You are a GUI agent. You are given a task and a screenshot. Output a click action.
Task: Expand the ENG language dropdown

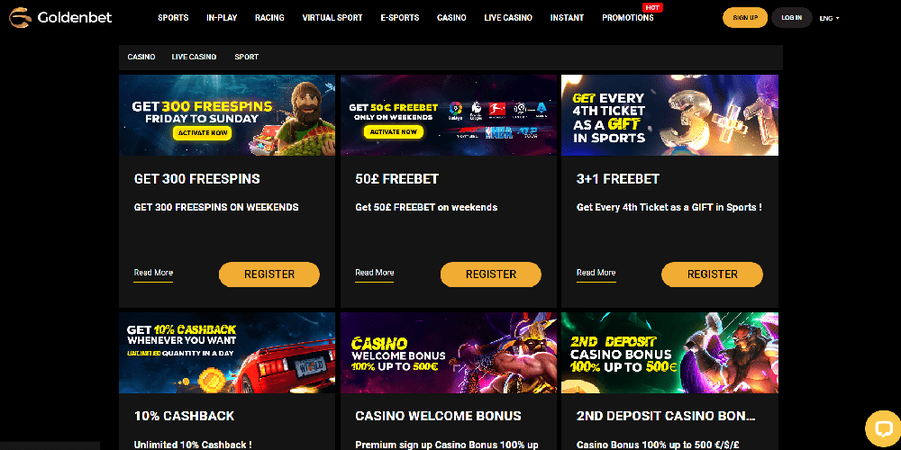(829, 18)
